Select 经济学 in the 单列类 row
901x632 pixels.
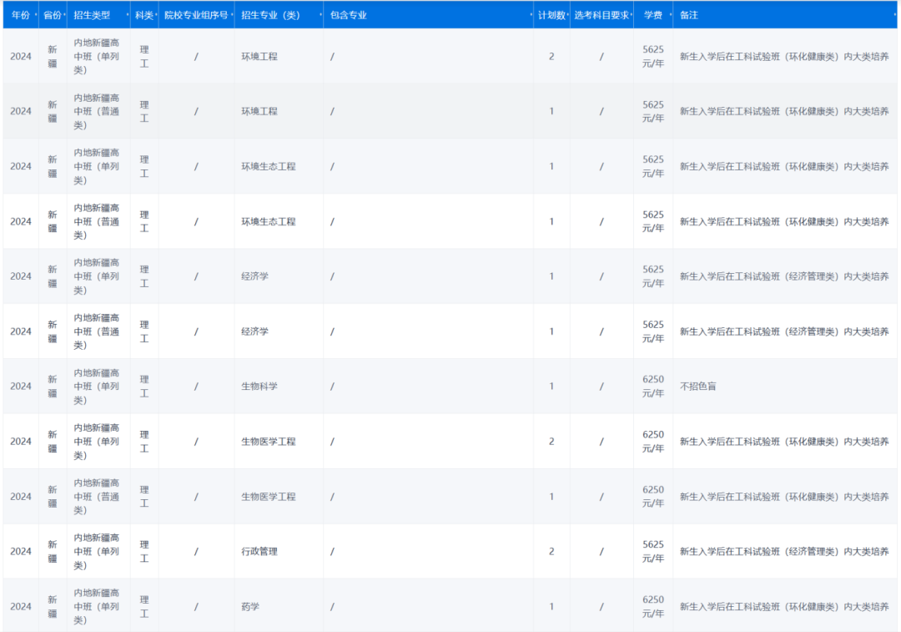[254, 276]
